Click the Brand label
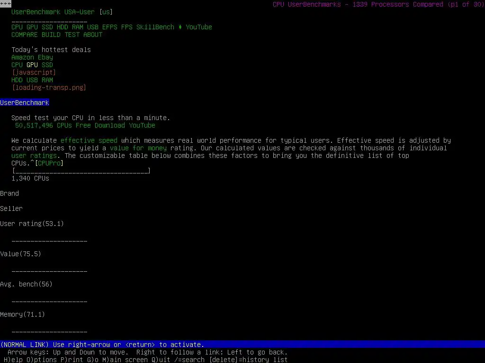This screenshot has height=363, width=485. (9, 193)
